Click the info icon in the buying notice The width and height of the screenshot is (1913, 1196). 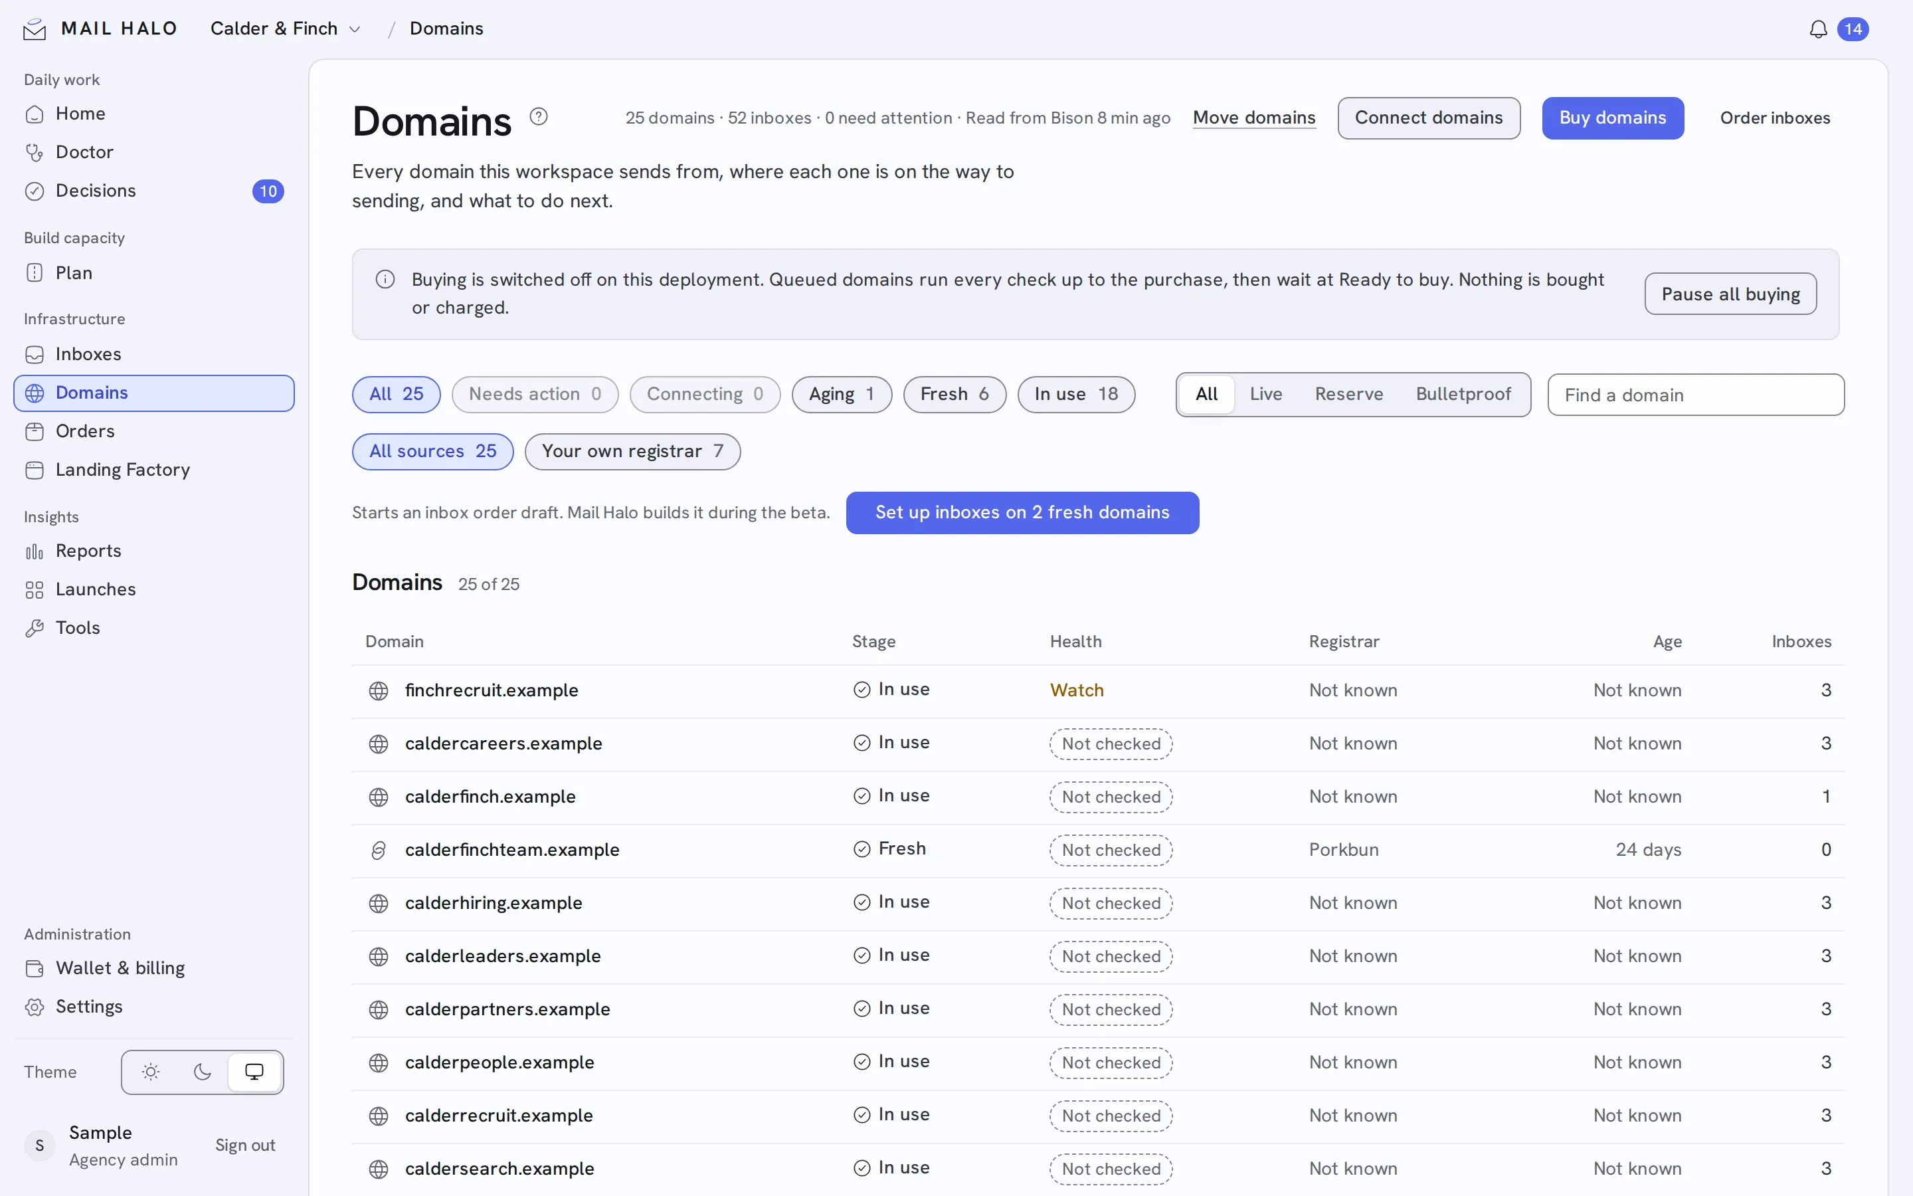[385, 279]
